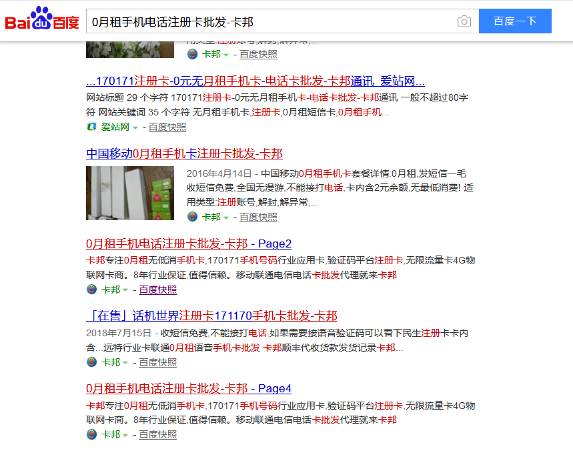
Task: Open camera image search in search box
Action: point(464,21)
